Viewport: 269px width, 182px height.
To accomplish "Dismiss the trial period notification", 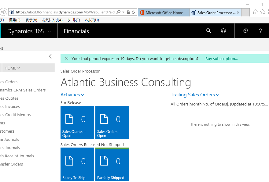I will [x=67, y=59].
